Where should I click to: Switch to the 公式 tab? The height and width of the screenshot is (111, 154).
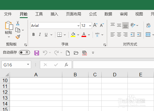[93, 14]
